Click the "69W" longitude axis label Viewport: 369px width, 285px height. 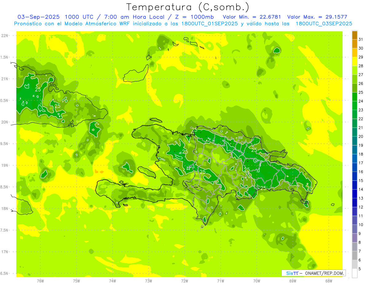(x=293, y=281)
